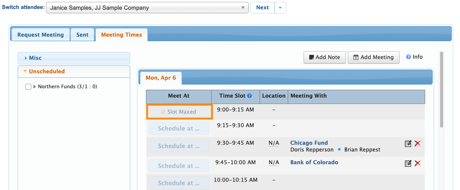The width and height of the screenshot is (460, 190).
Task: Click the edit note icon for Bank of Colorado
Action: pyautogui.click(x=408, y=163)
